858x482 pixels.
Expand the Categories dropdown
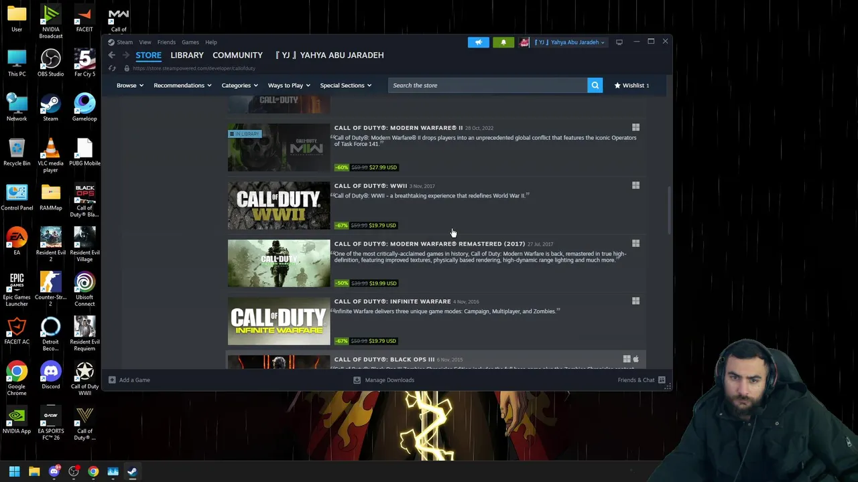[x=239, y=85]
